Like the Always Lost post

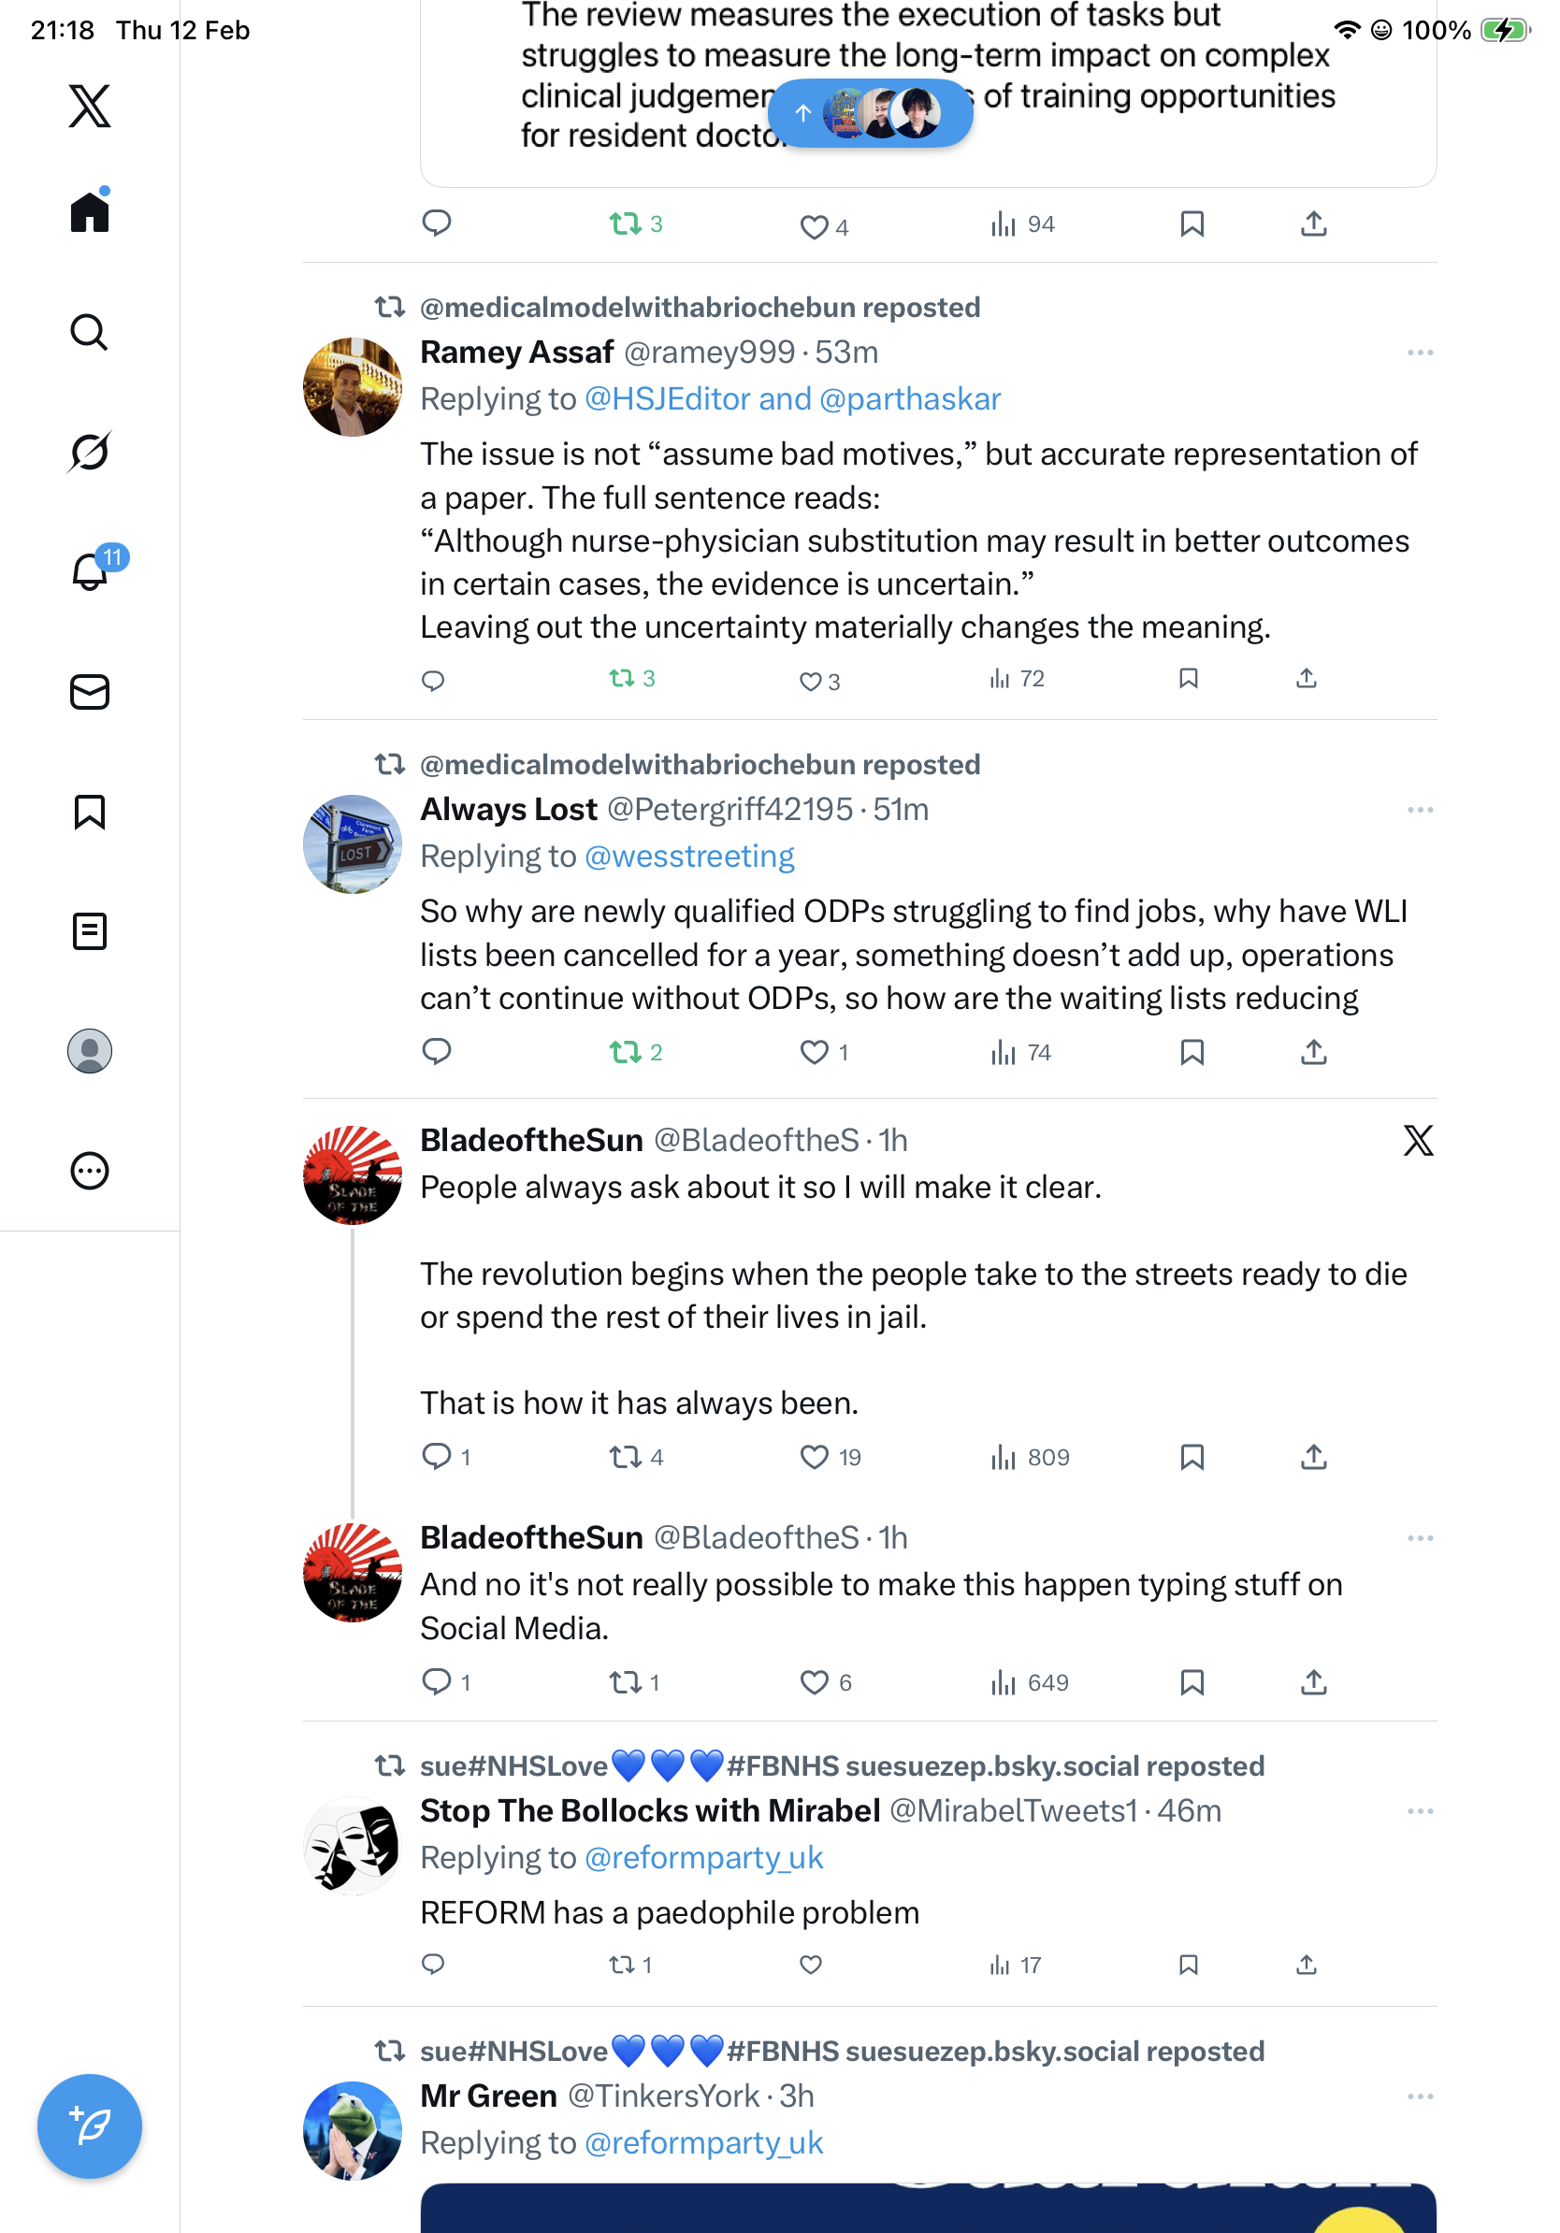tap(813, 1051)
